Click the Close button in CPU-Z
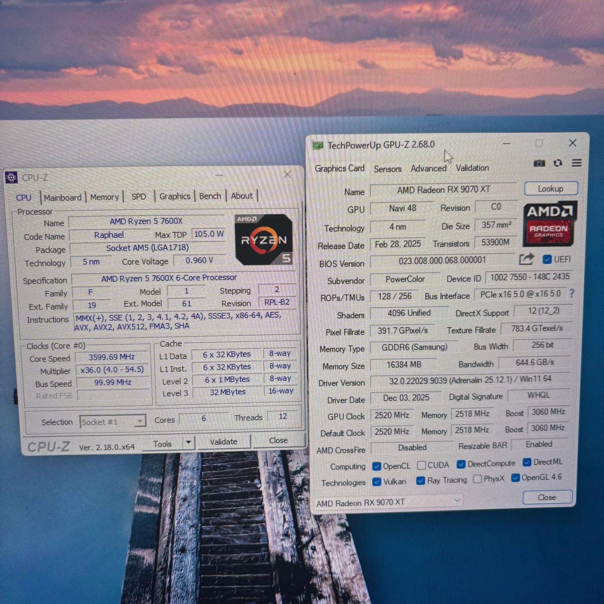This screenshot has width=604, height=604. (x=278, y=440)
